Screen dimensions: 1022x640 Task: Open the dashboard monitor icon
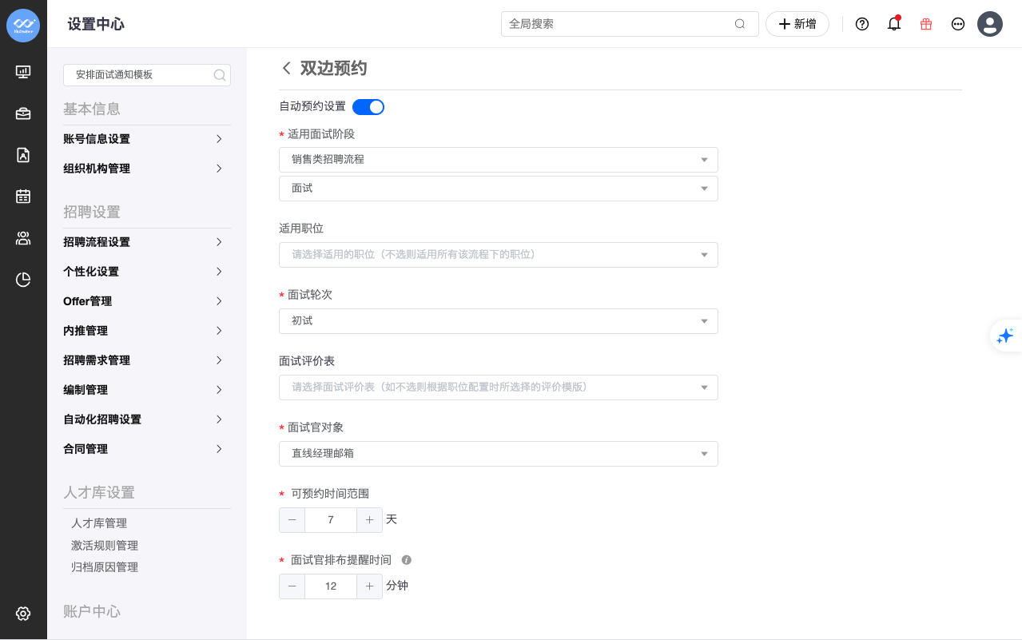23,72
